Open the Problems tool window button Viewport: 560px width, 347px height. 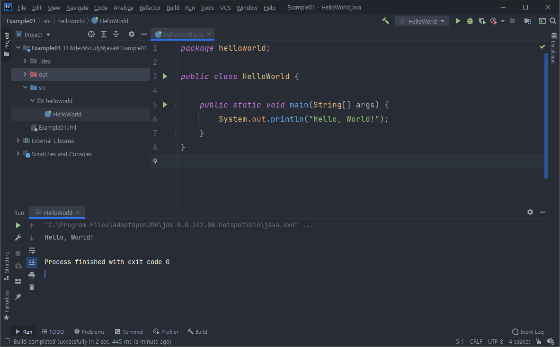pyautogui.click(x=89, y=332)
